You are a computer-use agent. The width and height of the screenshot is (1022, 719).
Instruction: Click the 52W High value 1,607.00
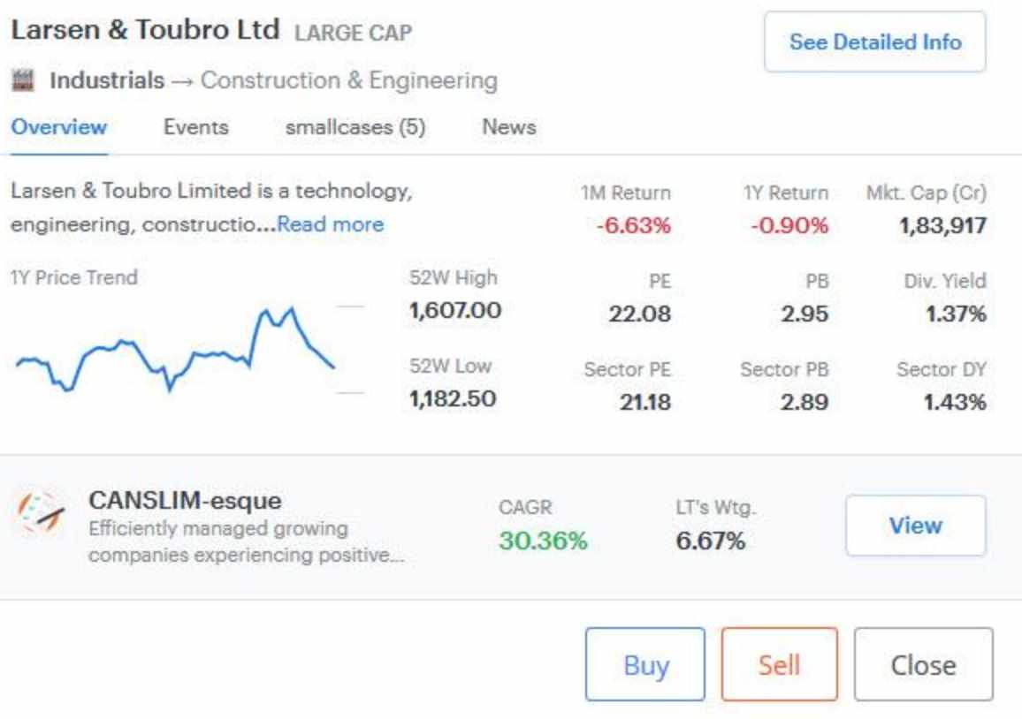click(x=454, y=310)
